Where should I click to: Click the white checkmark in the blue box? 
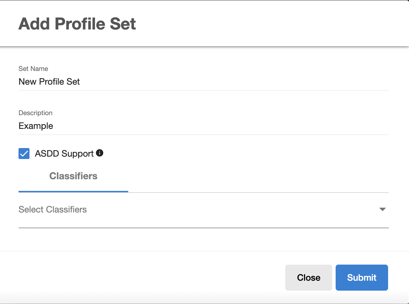point(24,154)
